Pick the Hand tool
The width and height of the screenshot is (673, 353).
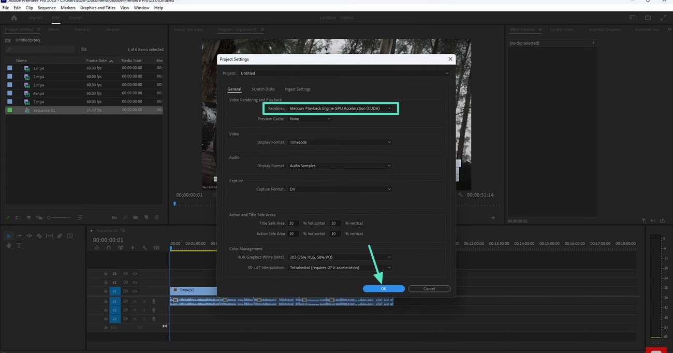(9, 245)
